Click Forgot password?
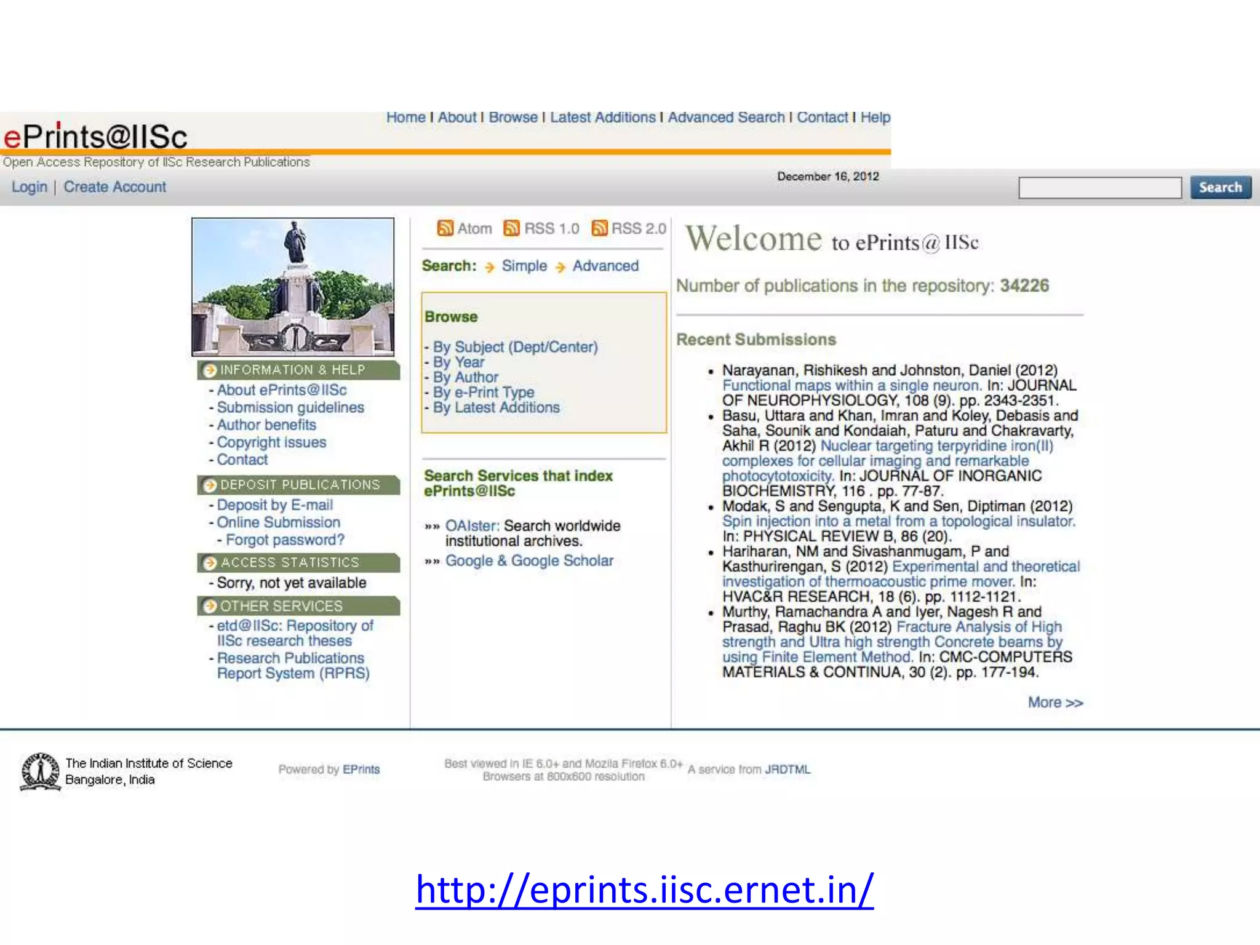Image resolution: width=1260 pixels, height=945 pixels. click(285, 540)
